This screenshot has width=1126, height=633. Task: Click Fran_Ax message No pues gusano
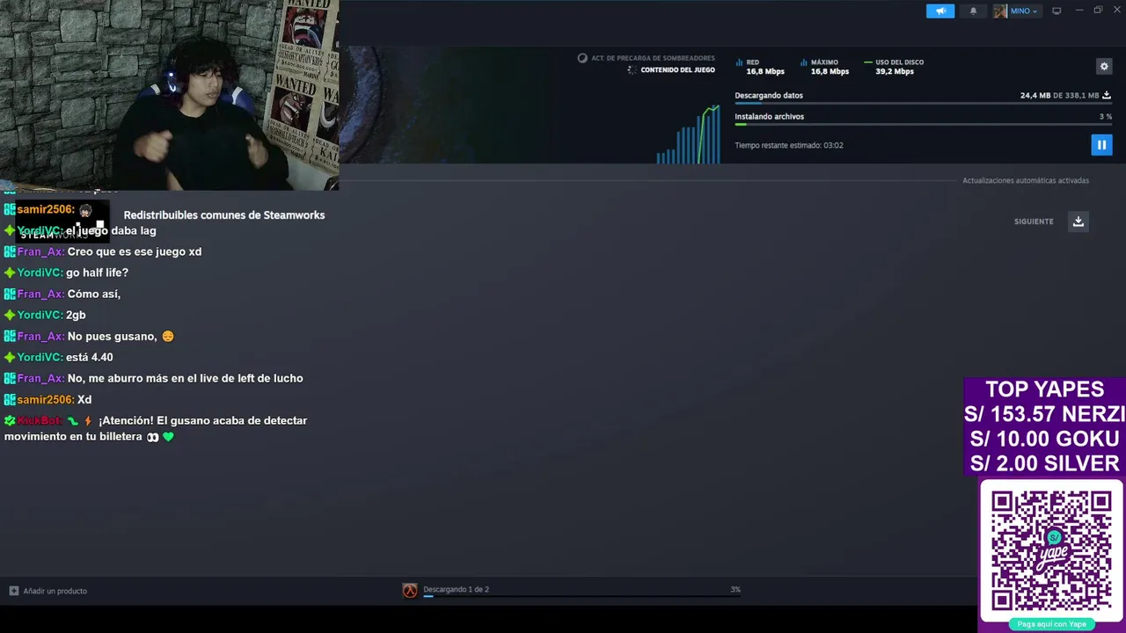coord(89,336)
